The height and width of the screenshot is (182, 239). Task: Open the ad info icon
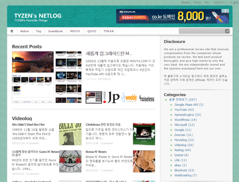click(x=223, y=11)
